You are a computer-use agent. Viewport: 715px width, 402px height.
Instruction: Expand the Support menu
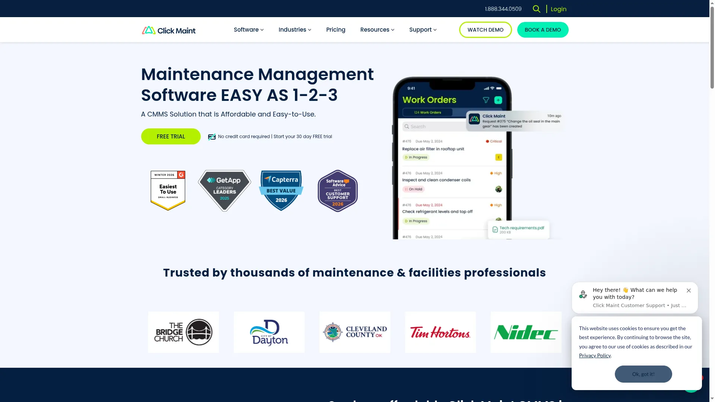click(423, 30)
